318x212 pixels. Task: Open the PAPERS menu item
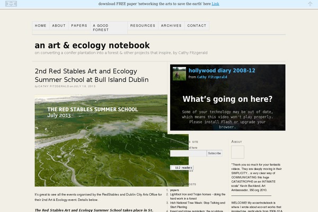(79, 26)
